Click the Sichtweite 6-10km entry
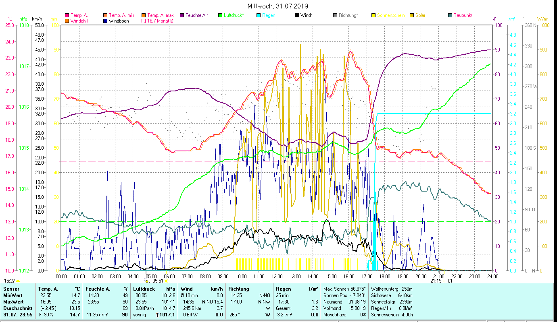This screenshot has width=557, height=322. click(x=392, y=295)
